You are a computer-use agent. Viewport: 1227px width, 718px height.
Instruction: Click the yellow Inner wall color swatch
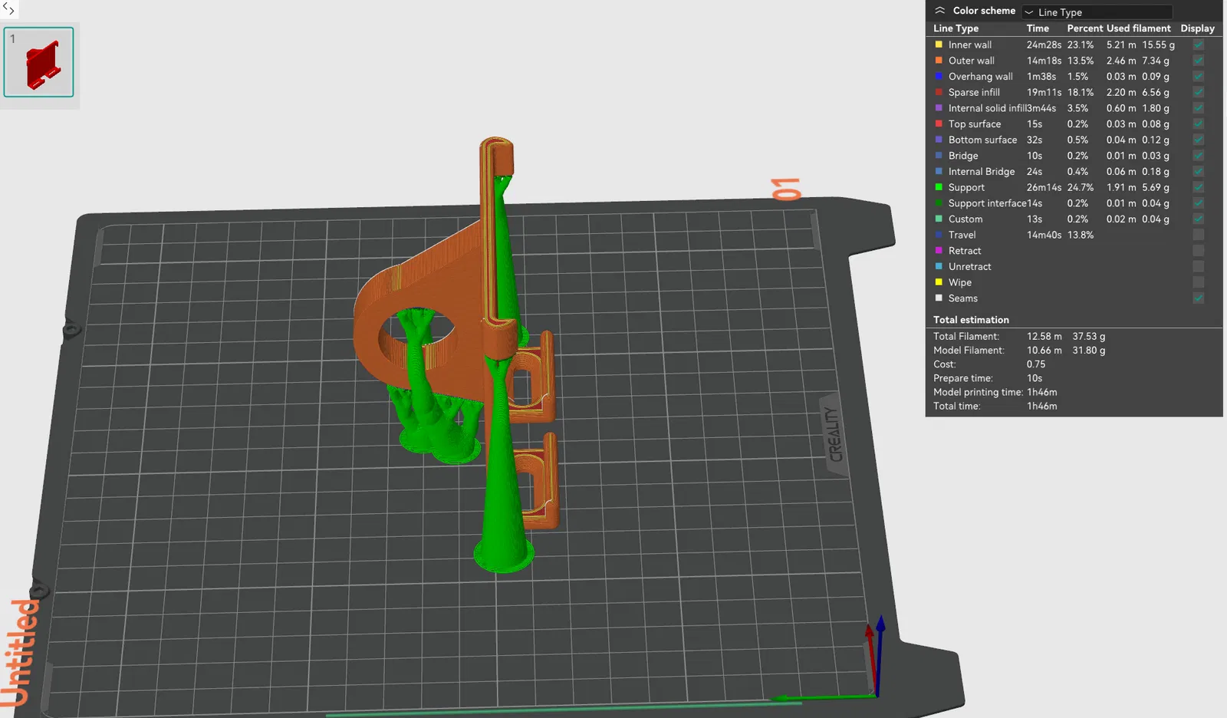coord(939,44)
